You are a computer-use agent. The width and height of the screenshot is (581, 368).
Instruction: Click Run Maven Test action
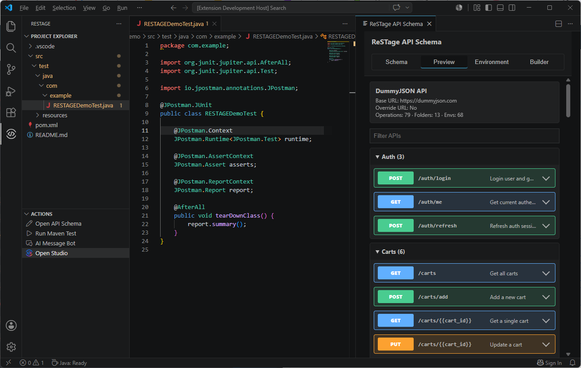56,233
